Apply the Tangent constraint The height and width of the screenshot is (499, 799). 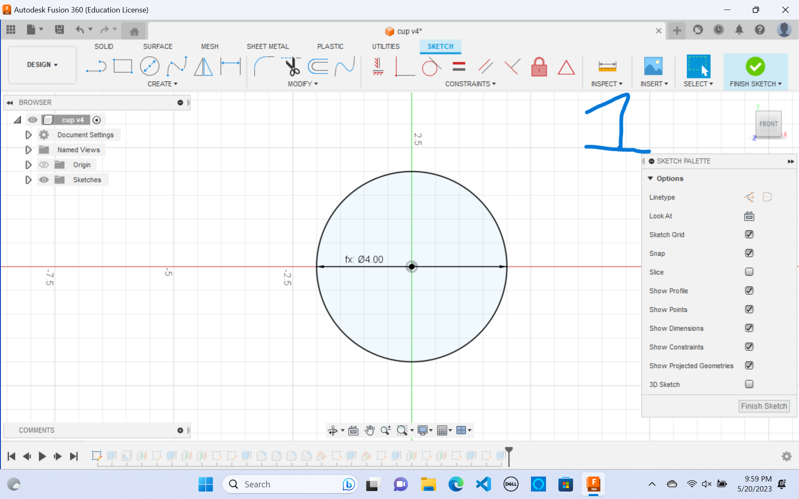coord(431,67)
